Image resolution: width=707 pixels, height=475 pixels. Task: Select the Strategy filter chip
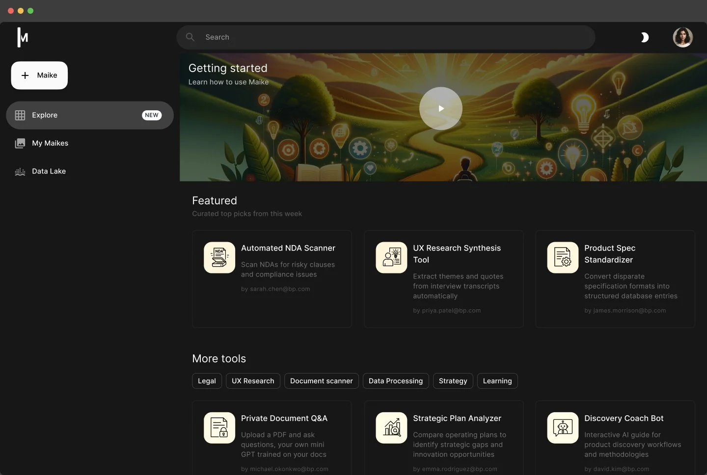click(x=452, y=381)
